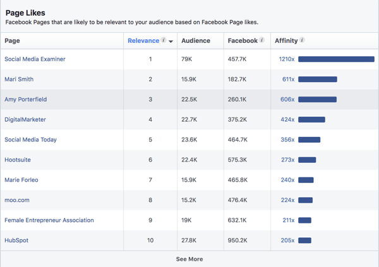Click the 465.8K Facebook cell

click(238, 180)
